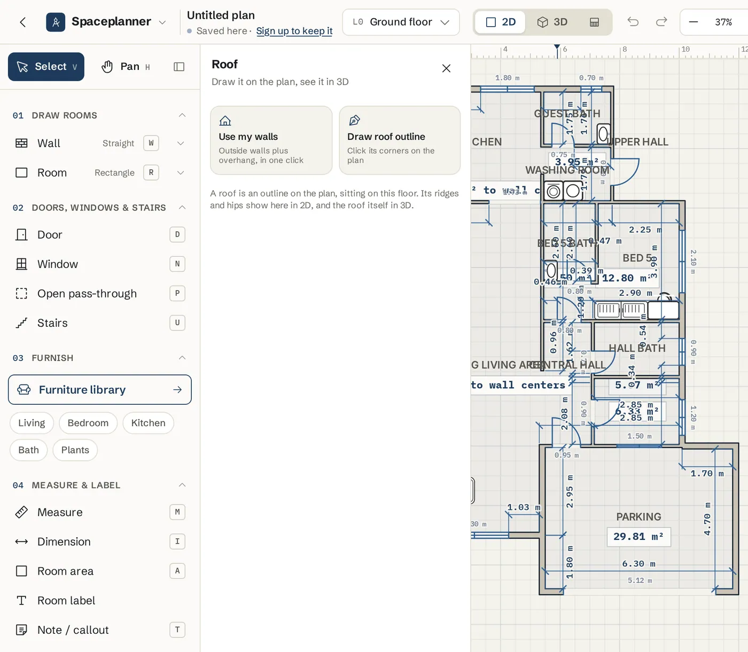The image size is (748, 652).
Task: Toggle the sidebar panel icon
Action: [x=179, y=67]
